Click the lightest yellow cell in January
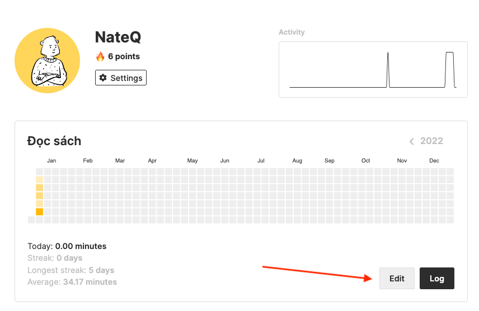This screenshot has width=479, height=311. pyautogui.click(x=39, y=180)
